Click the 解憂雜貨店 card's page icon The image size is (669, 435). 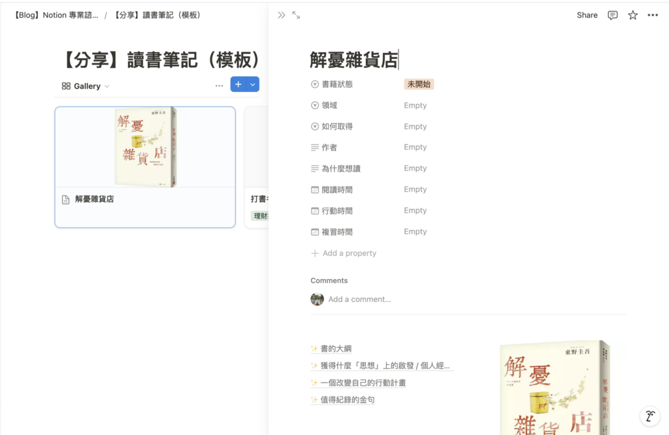65,200
